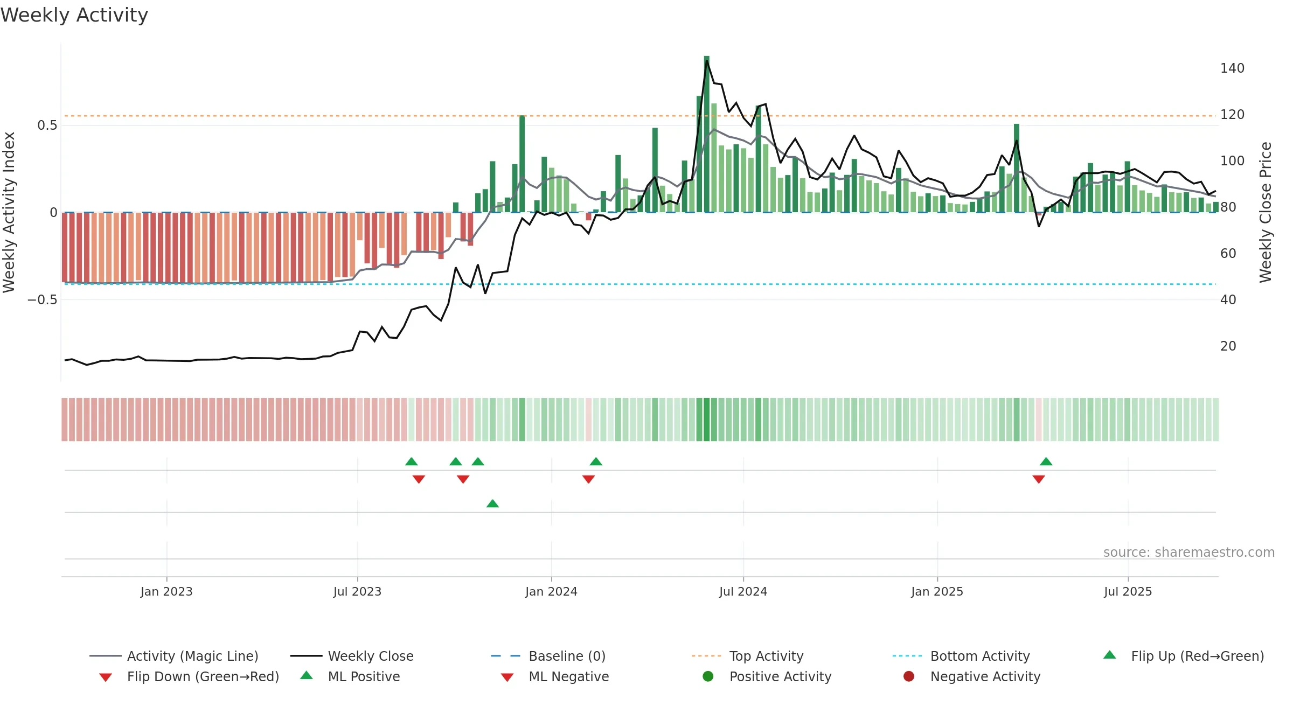
Task: Click the tallest green activity bar near mid-2024
Action: point(707,134)
